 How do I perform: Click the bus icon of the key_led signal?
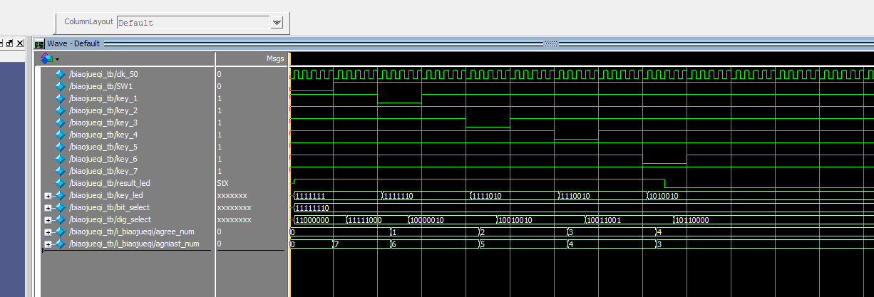point(60,195)
